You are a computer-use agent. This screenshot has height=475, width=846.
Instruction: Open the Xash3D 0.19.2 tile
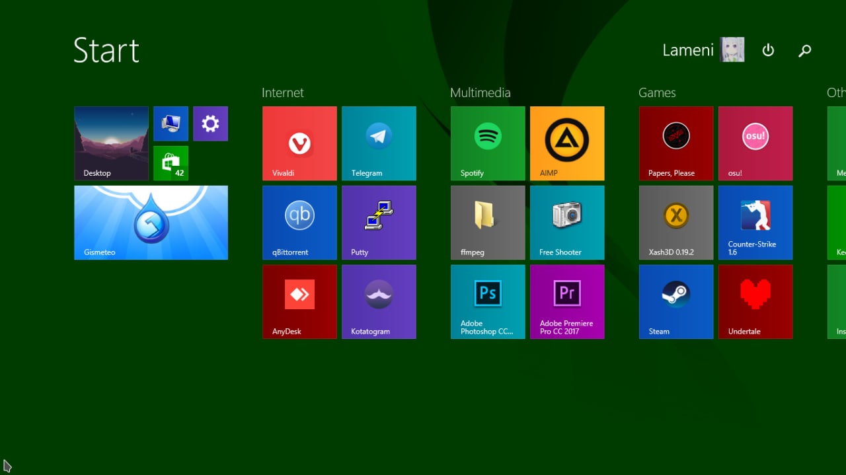[676, 223]
